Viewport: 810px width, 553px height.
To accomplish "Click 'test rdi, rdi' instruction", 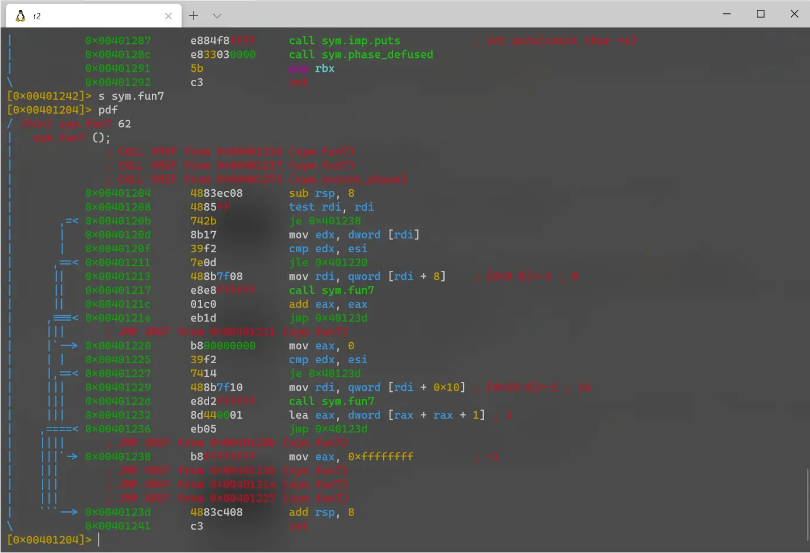I will click(x=331, y=207).
